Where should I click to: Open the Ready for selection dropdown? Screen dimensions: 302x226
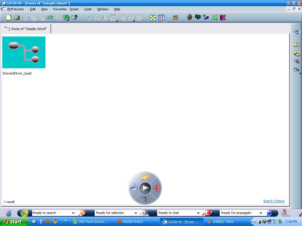coord(136,213)
